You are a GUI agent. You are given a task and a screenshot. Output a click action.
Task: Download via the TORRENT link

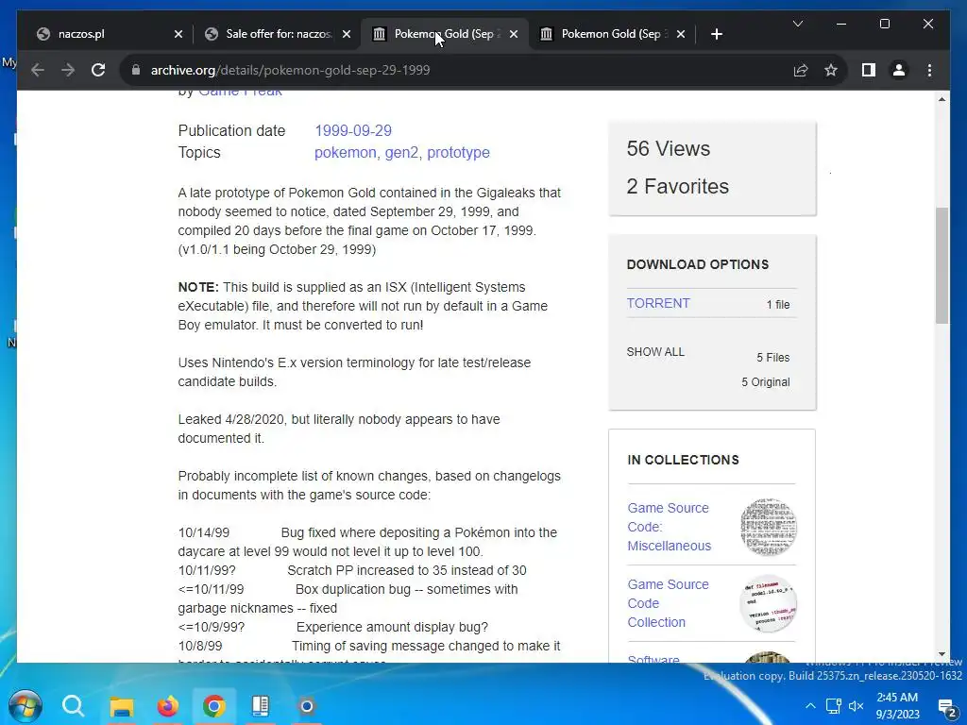(x=658, y=303)
